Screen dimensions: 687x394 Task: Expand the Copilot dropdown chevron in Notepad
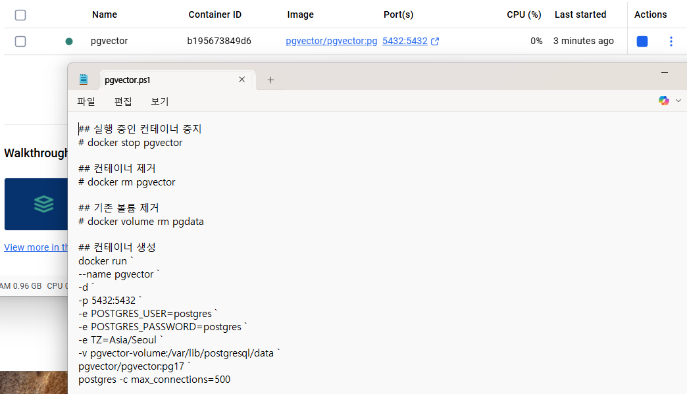(x=678, y=101)
